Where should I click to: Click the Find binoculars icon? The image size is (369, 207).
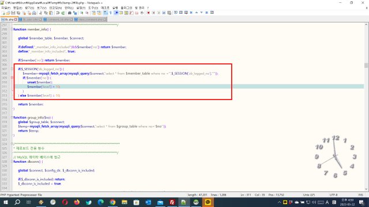coord(70,13)
